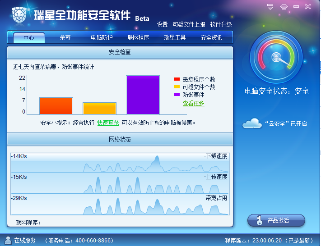The height and width of the screenshot is (246, 321).
Task: Click the 联网程序： label
Action: (x=28, y=223)
